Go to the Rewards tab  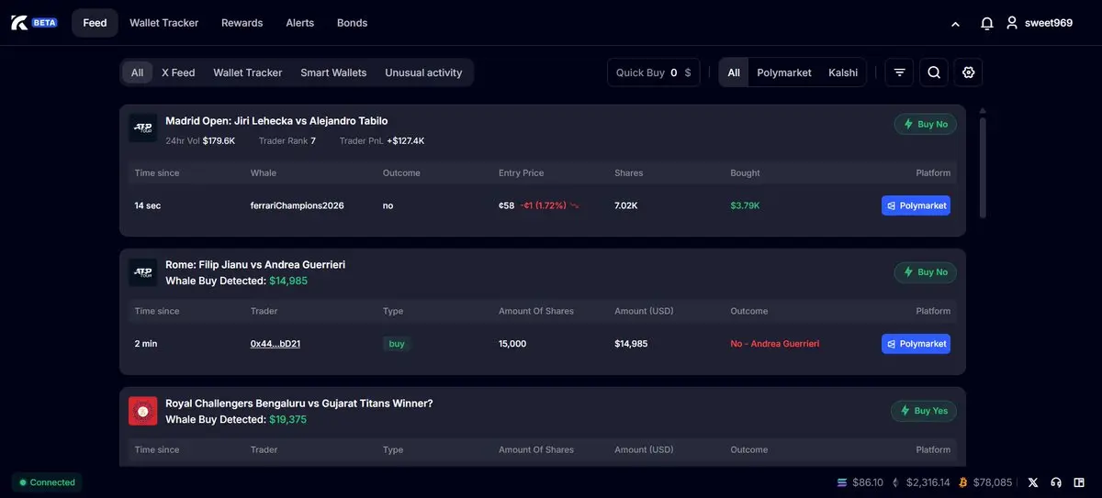tap(242, 23)
